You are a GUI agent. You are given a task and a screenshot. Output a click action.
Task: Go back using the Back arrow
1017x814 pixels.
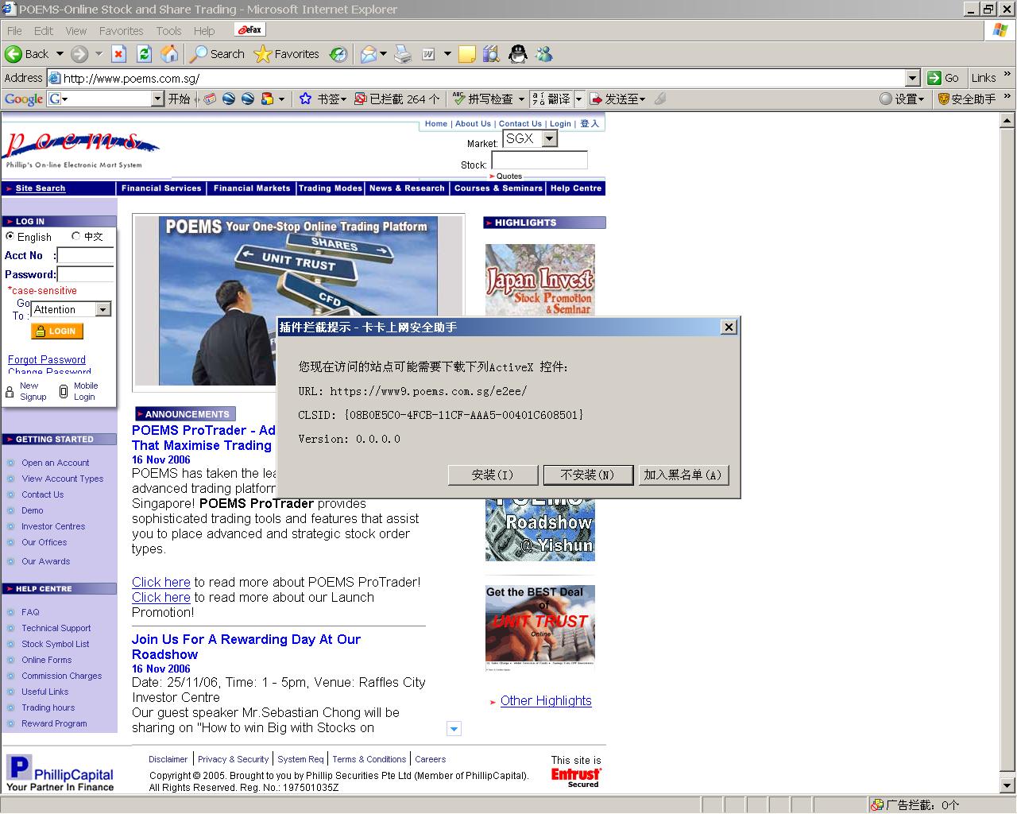tap(27, 54)
